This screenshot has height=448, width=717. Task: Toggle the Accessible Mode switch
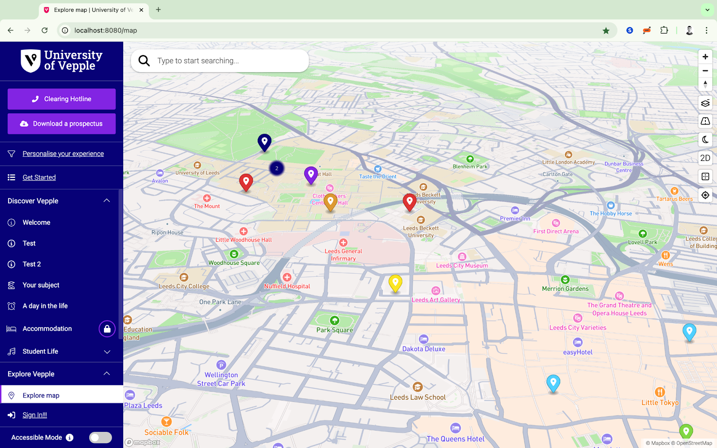pyautogui.click(x=100, y=438)
